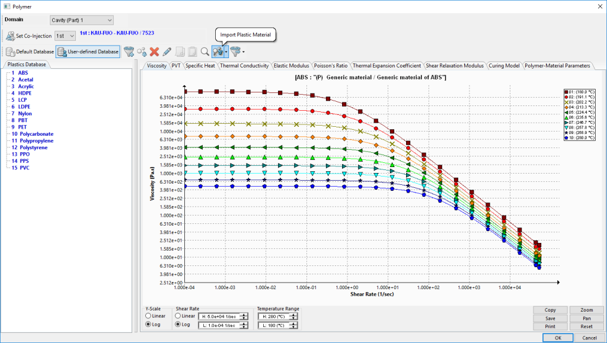This screenshot has height=343, width=607.
Task: Enable Linear shear rate scale
Action: pos(178,316)
